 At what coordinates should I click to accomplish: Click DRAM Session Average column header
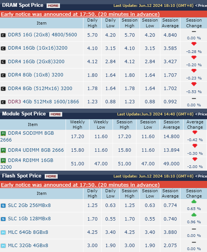click(x=170, y=23)
